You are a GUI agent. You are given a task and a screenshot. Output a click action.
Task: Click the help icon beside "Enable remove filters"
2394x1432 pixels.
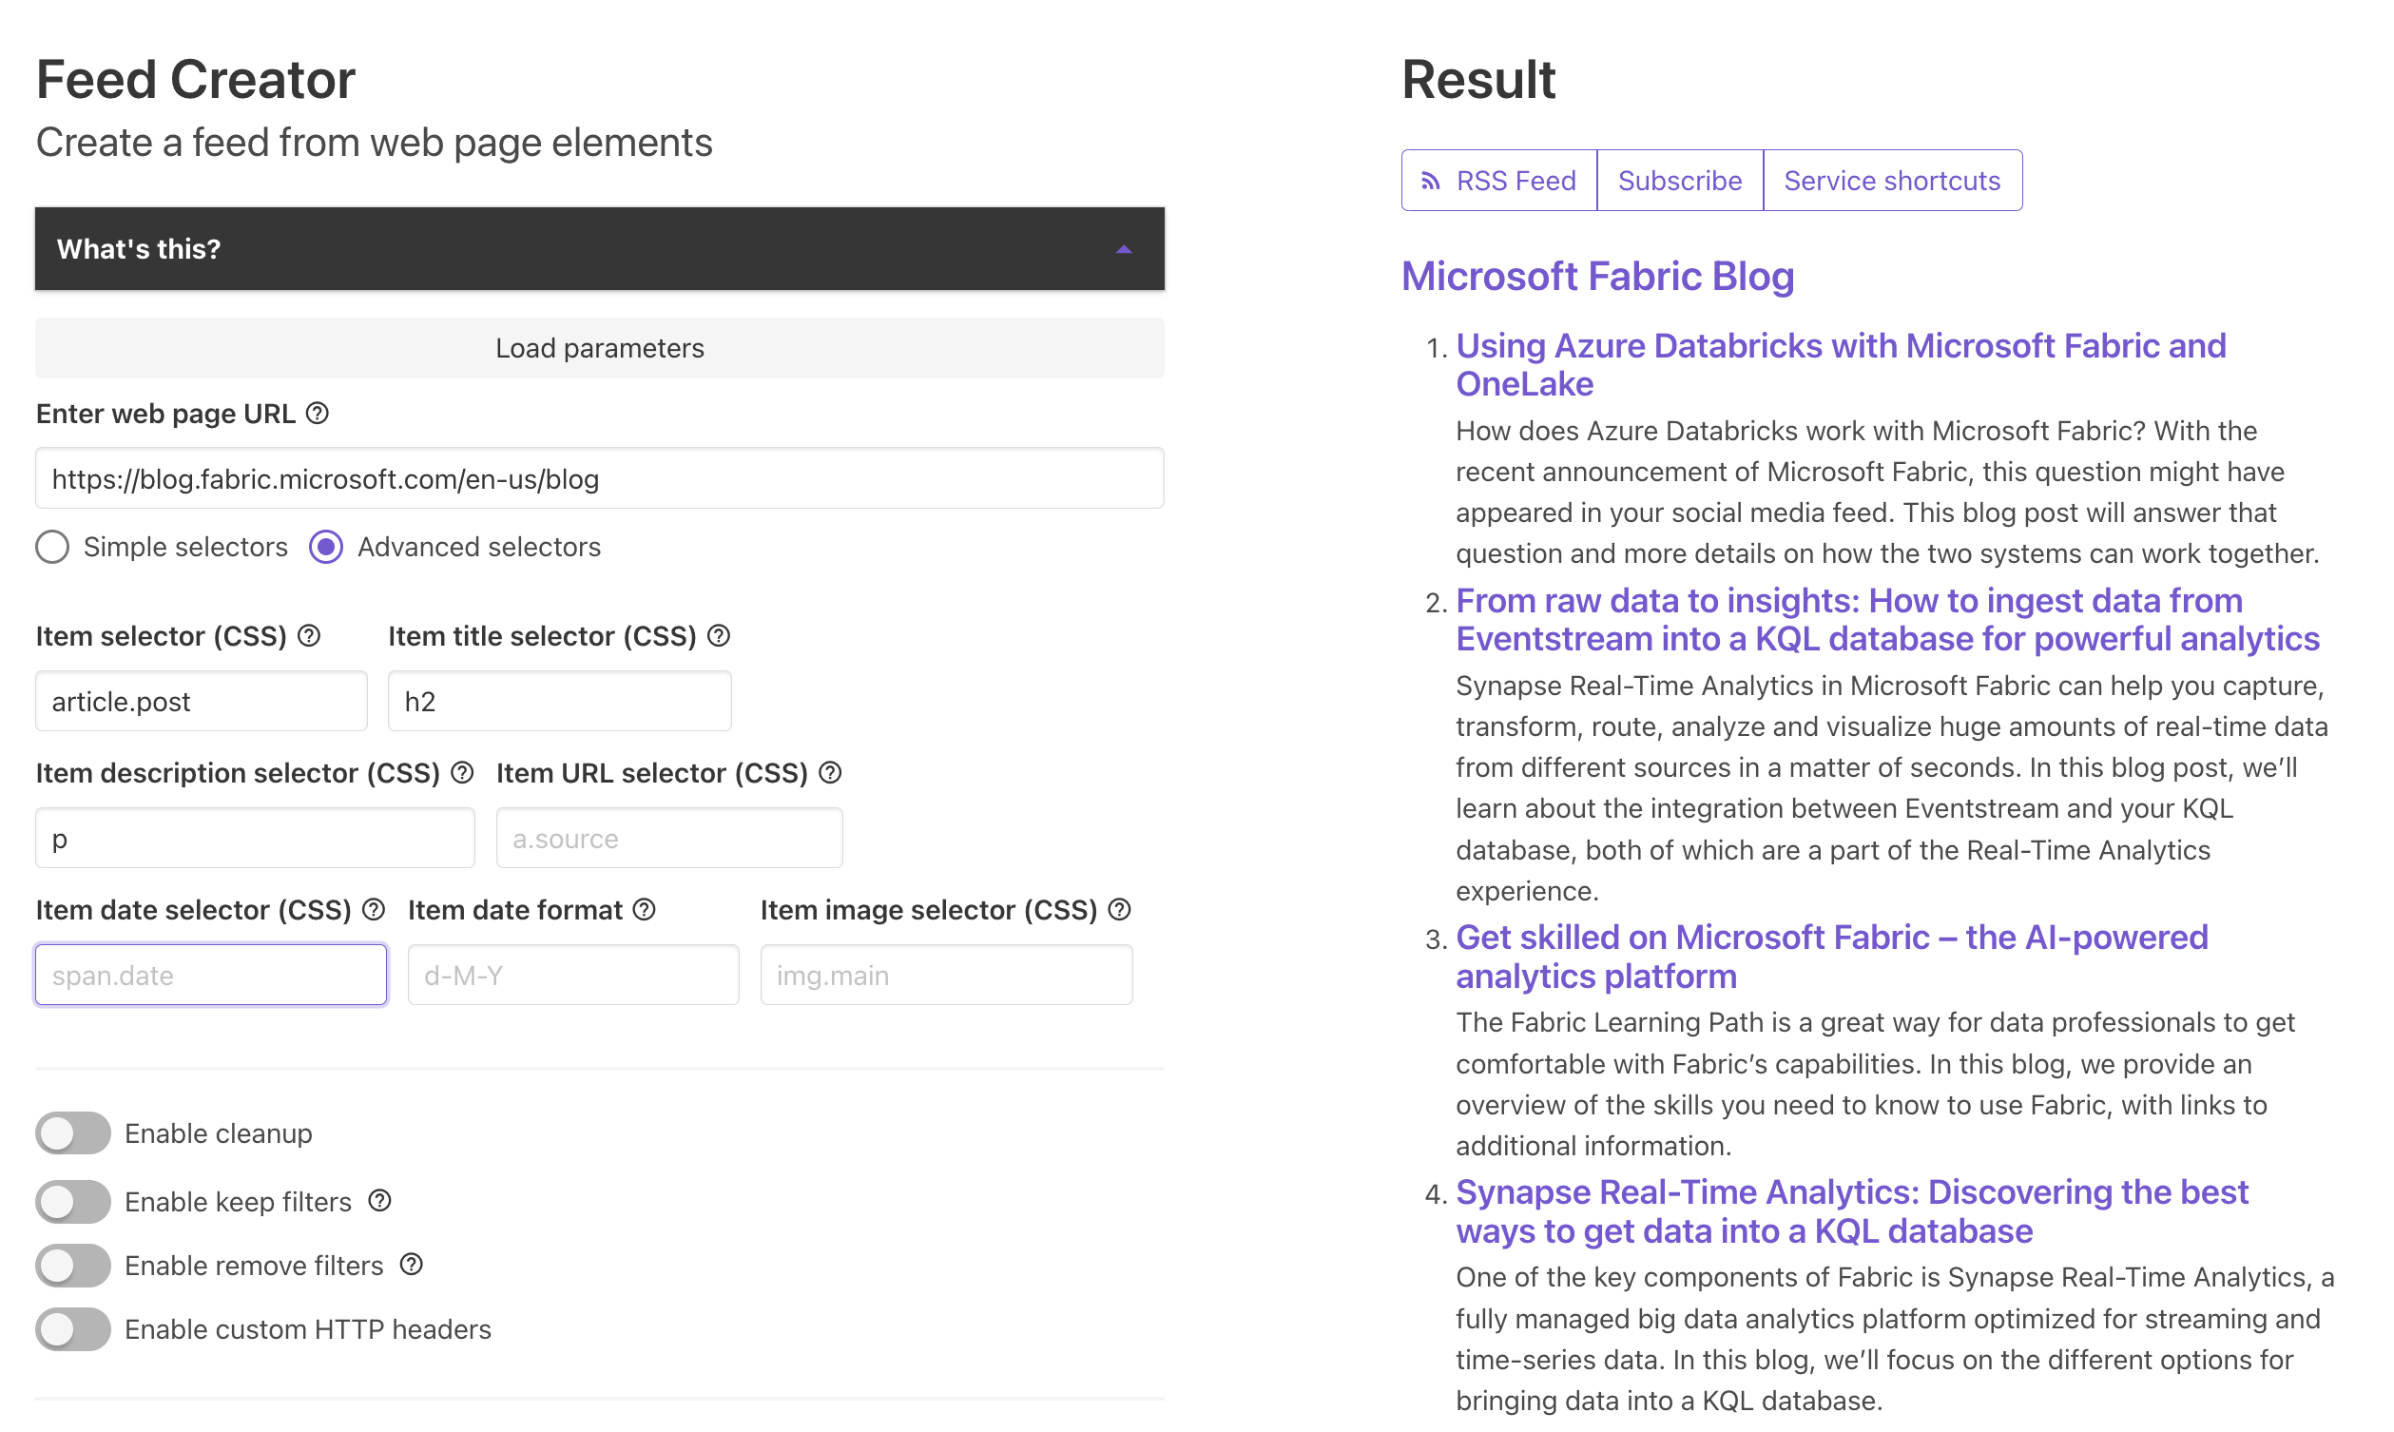410,1264
